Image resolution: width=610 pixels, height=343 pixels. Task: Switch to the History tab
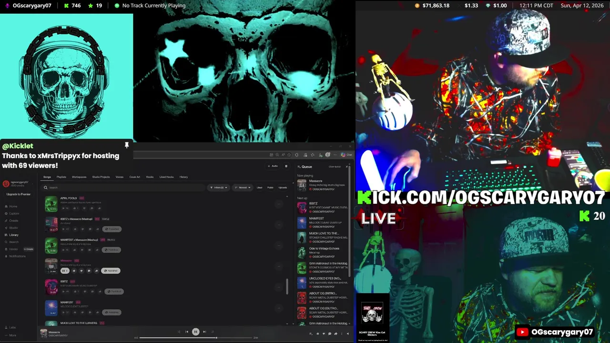pos(183,177)
